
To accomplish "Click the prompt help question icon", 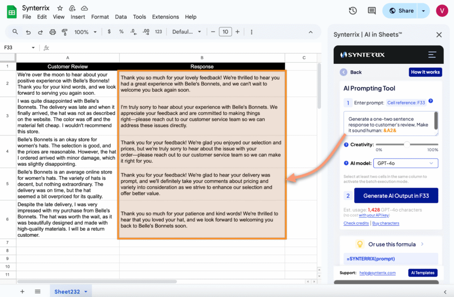I will coord(431,101).
